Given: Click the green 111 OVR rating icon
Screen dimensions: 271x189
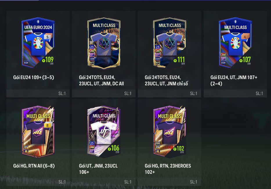Looking at the screenshot, I should [x=175, y=60].
